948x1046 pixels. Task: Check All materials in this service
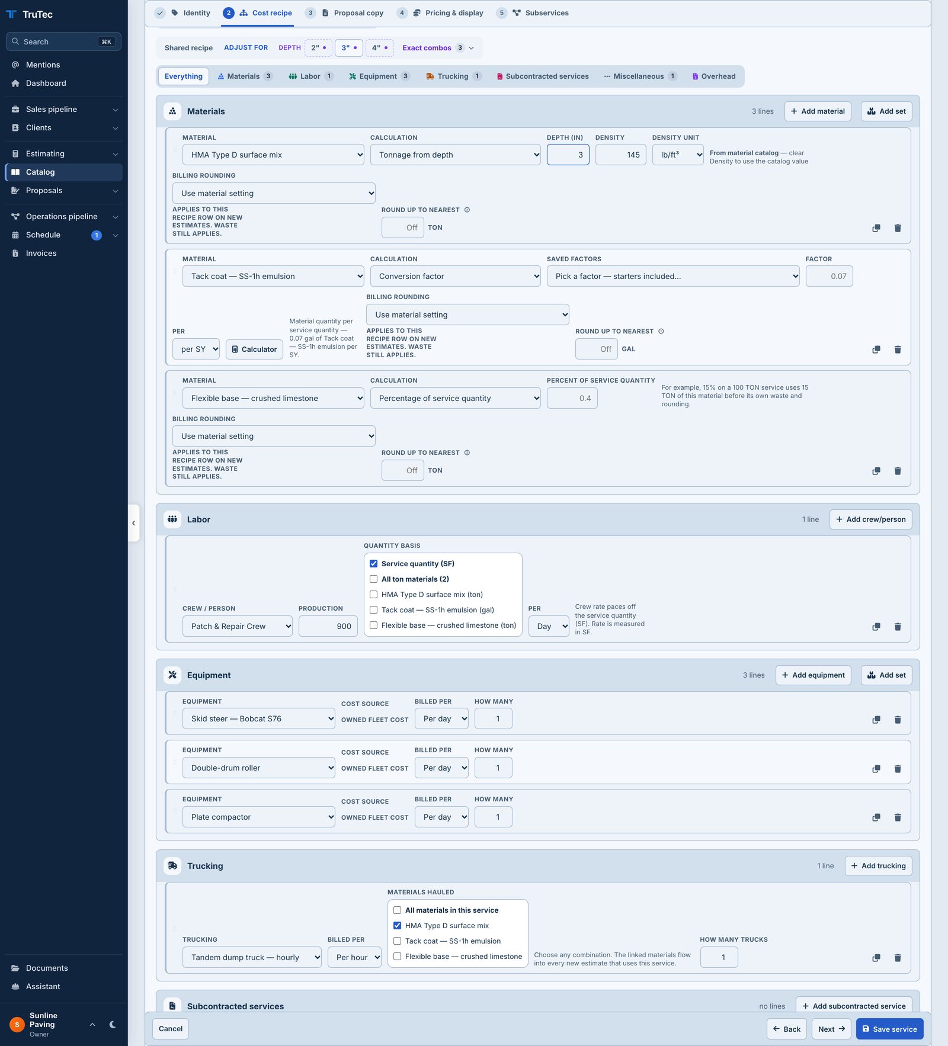click(x=397, y=910)
